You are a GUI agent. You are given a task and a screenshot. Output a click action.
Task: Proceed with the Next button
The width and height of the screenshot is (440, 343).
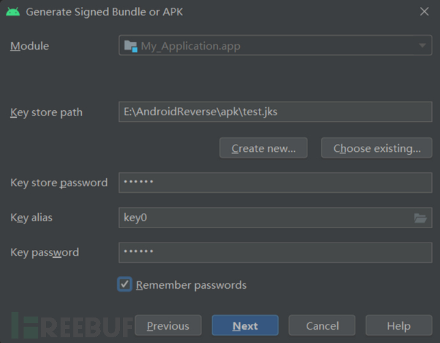coord(245,325)
